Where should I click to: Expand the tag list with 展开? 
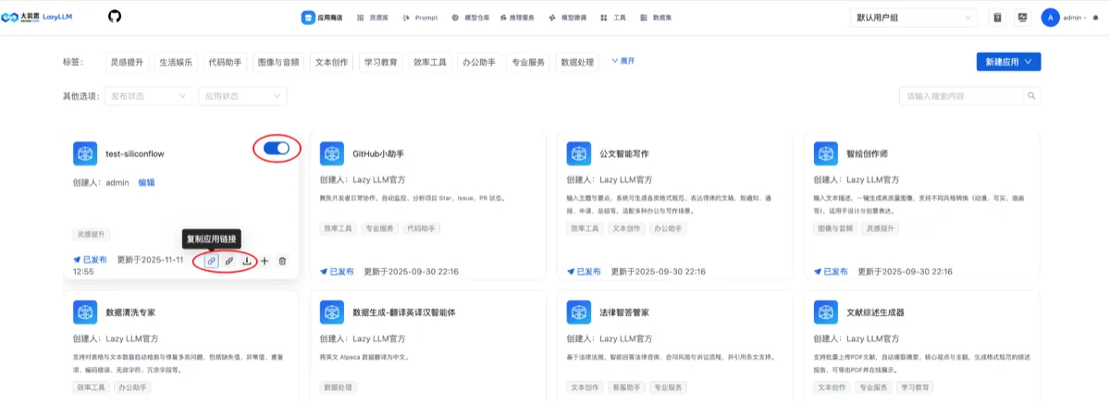coord(623,61)
